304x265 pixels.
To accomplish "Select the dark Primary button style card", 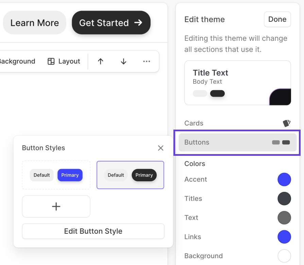I will (x=130, y=175).
